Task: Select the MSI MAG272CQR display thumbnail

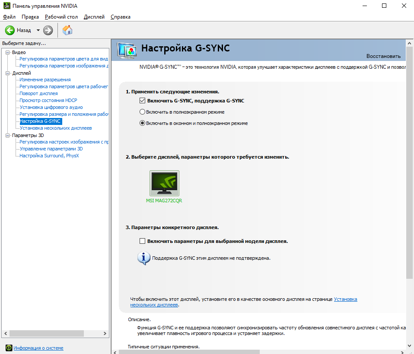Action: point(164,183)
